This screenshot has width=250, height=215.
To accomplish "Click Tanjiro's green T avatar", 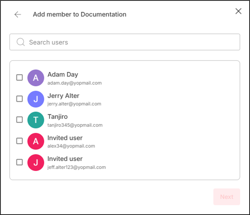I will coord(36,120).
